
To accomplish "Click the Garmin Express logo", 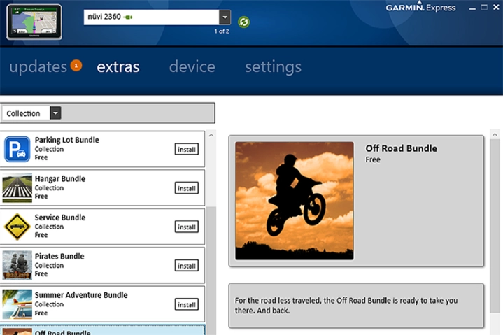I will pos(420,7).
